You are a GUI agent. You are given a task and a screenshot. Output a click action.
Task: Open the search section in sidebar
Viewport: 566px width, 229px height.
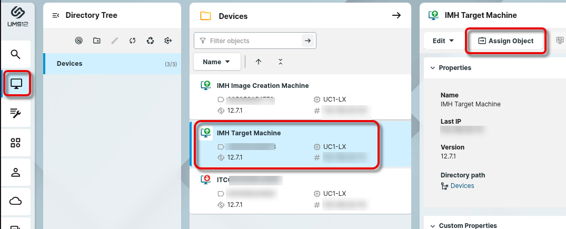click(16, 54)
